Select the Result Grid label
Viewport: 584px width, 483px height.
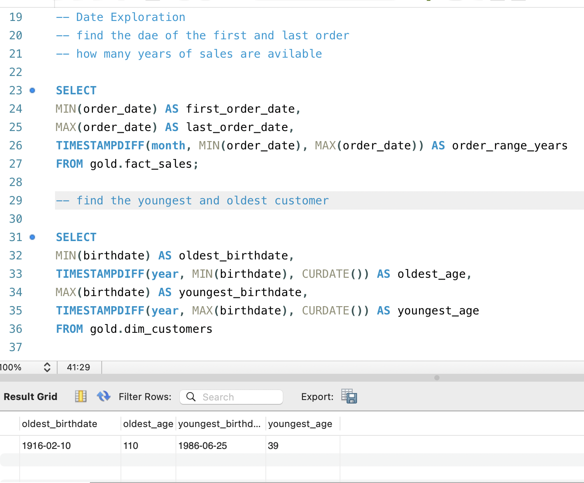pyautogui.click(x=31, y=397)
